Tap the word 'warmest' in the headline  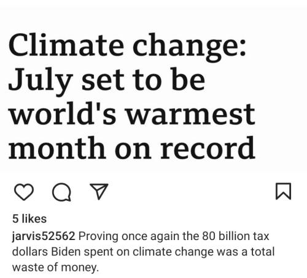click(x=191, y=114)
